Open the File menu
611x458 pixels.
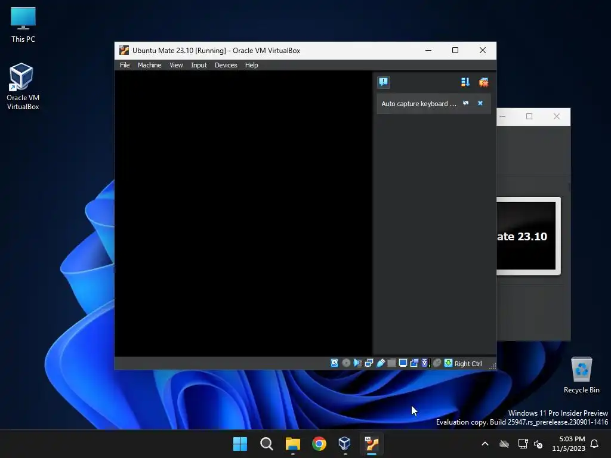coord(125,65)
